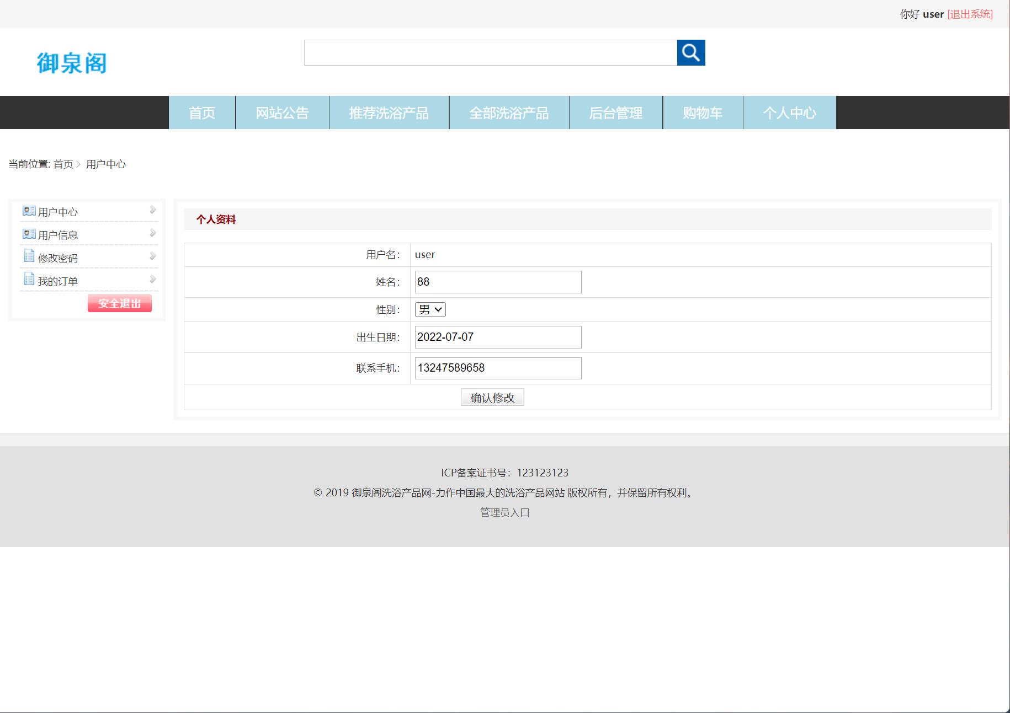Screen dimensions: 1010x713
Task: Open the 全部洗浴产品 navigation tab
Action: [509, 113]
